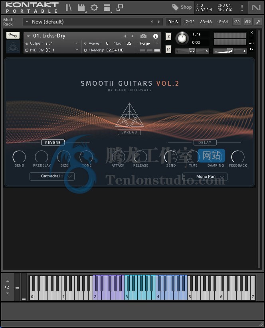This screenshot has width=265, height=328.
Task: Open the library browser icon
Action: point(69,8)
